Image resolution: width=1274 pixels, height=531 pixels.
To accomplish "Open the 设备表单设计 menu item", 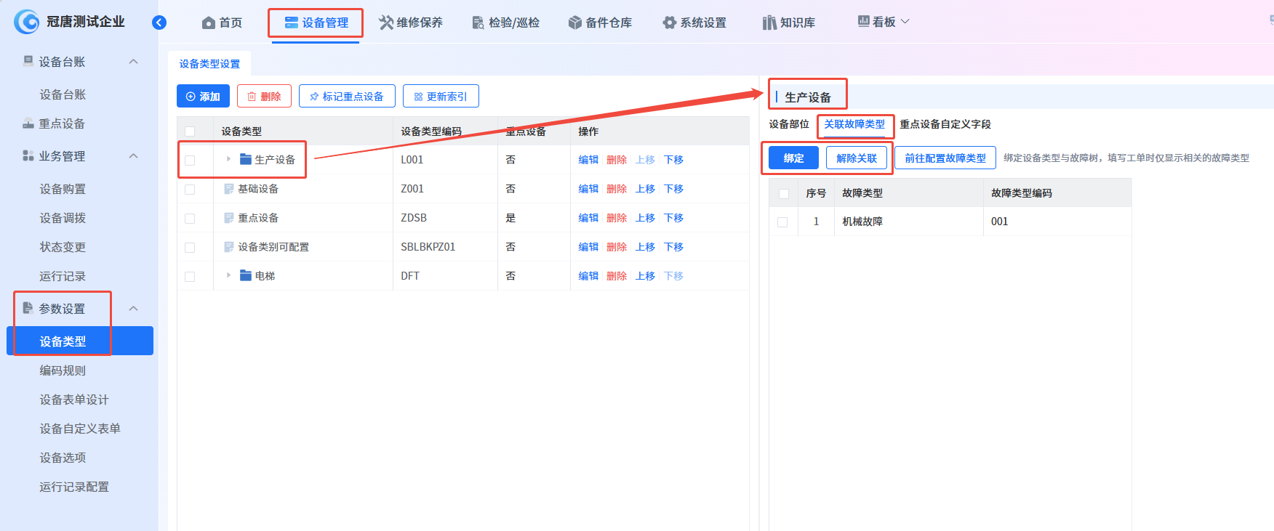I will click(x=74, y=400).
